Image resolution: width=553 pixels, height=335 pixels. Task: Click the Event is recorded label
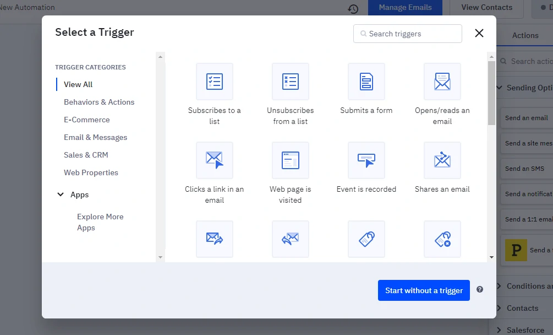coord(366,189)
